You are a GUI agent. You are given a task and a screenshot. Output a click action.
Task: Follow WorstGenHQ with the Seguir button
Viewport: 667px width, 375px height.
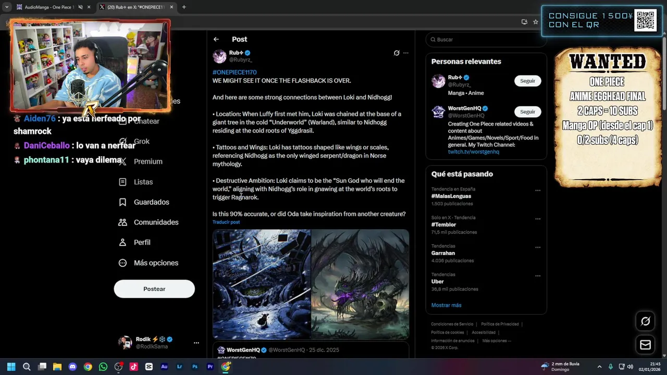click(527, 111)
